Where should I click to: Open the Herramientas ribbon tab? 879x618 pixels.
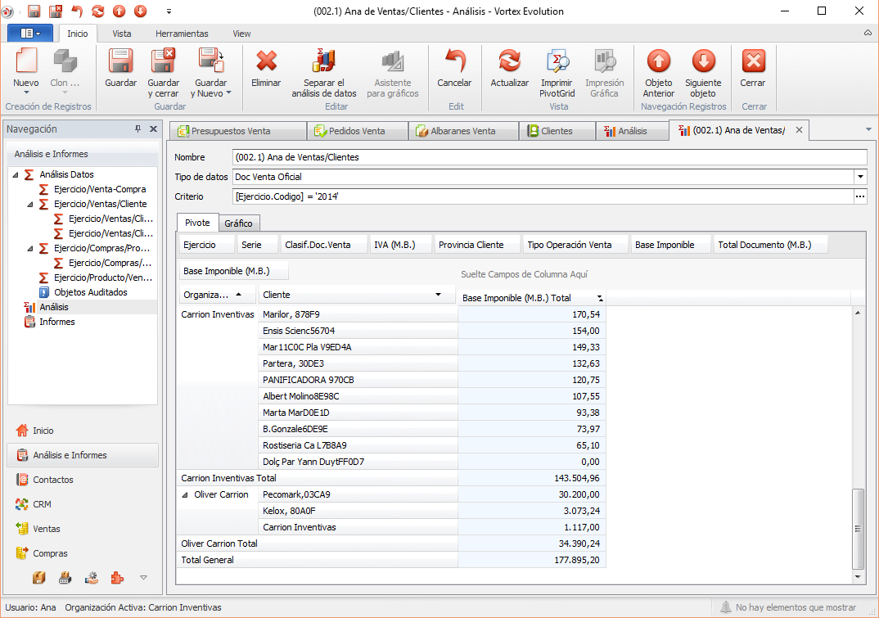[x=182, y=34]
